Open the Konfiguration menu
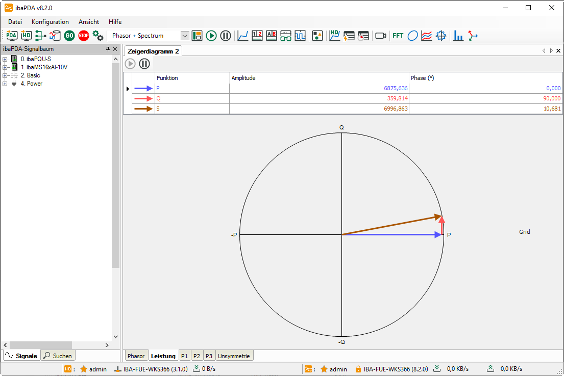 pyautogui.click(x=50, y=22)
